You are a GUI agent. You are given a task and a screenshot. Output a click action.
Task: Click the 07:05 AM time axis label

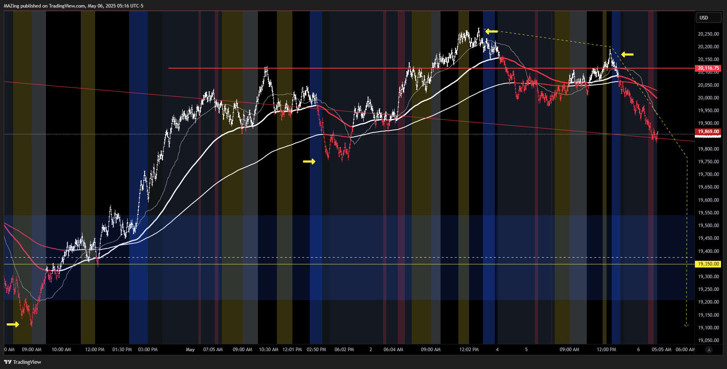[x=213, y=350]
